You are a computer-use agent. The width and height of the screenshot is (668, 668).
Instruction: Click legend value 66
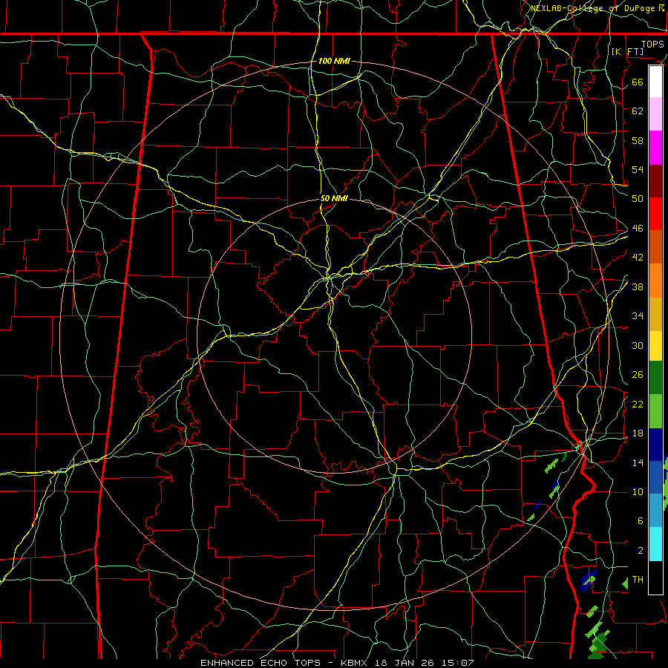pyautogui.click(x=638, y=82)
